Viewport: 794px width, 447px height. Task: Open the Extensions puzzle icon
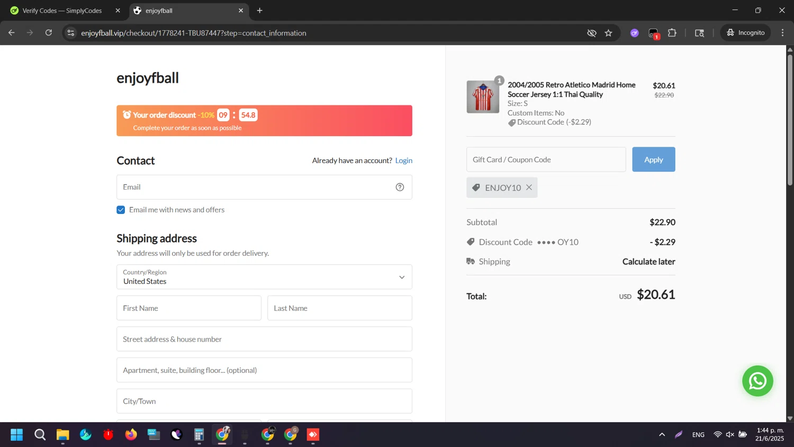(672, 33)
